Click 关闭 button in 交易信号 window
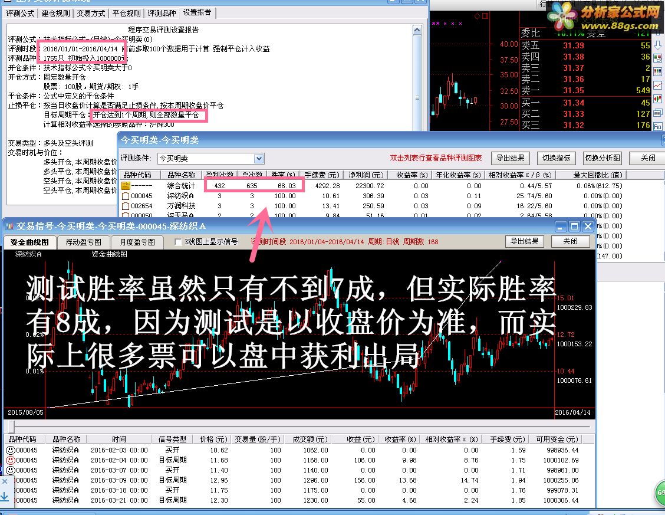 coord(570,241)
